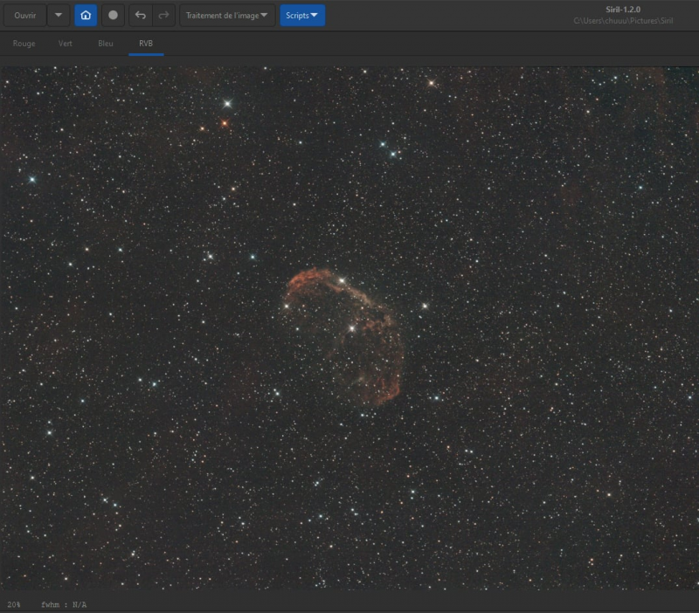The width and height of the screenshot is (699, 613).
Task: Open the Scripts dropdown menu
Action: tap(302, 16)
